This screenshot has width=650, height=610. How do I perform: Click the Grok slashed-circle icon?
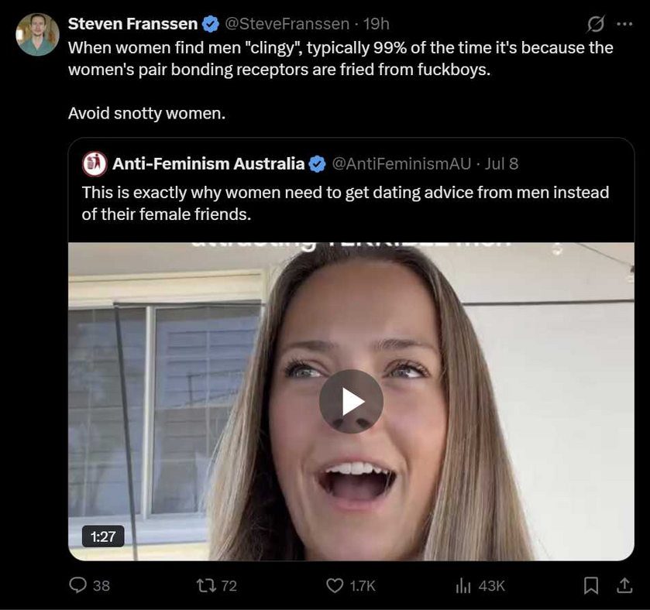(596, 24)
